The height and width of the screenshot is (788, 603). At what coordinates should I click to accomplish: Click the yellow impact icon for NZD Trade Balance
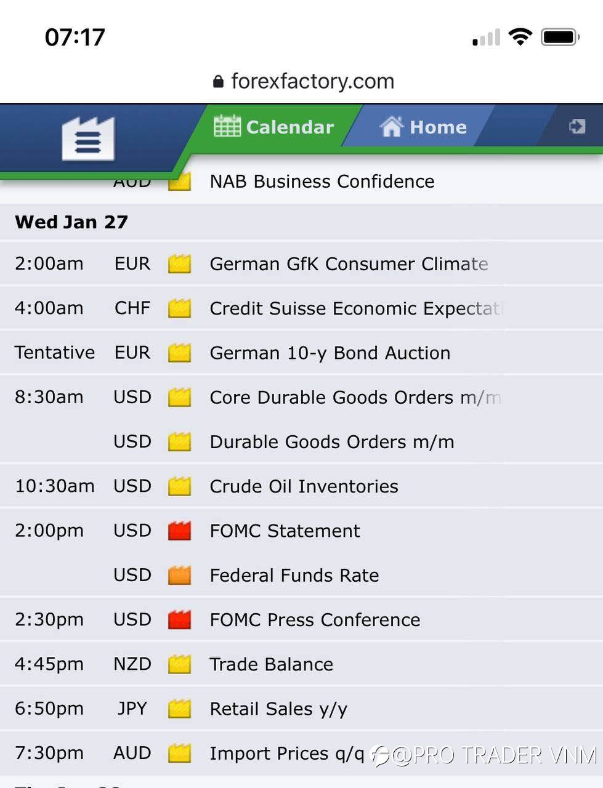coord(179,664)
